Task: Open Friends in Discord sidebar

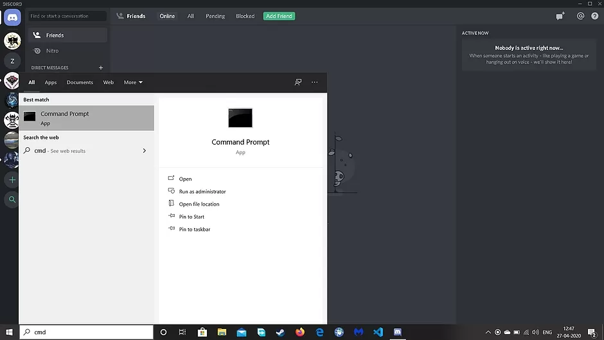Action: tap(68, 35)
